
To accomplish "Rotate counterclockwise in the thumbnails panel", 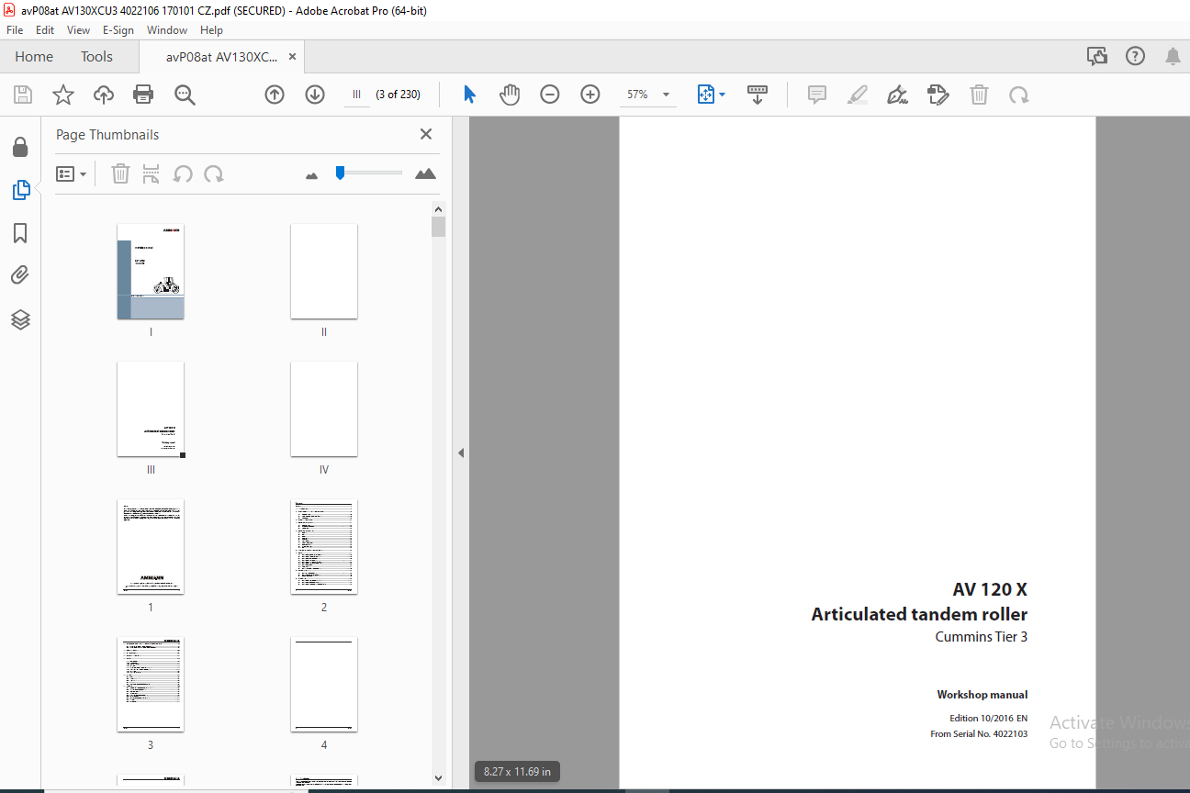I will [183, 173].
